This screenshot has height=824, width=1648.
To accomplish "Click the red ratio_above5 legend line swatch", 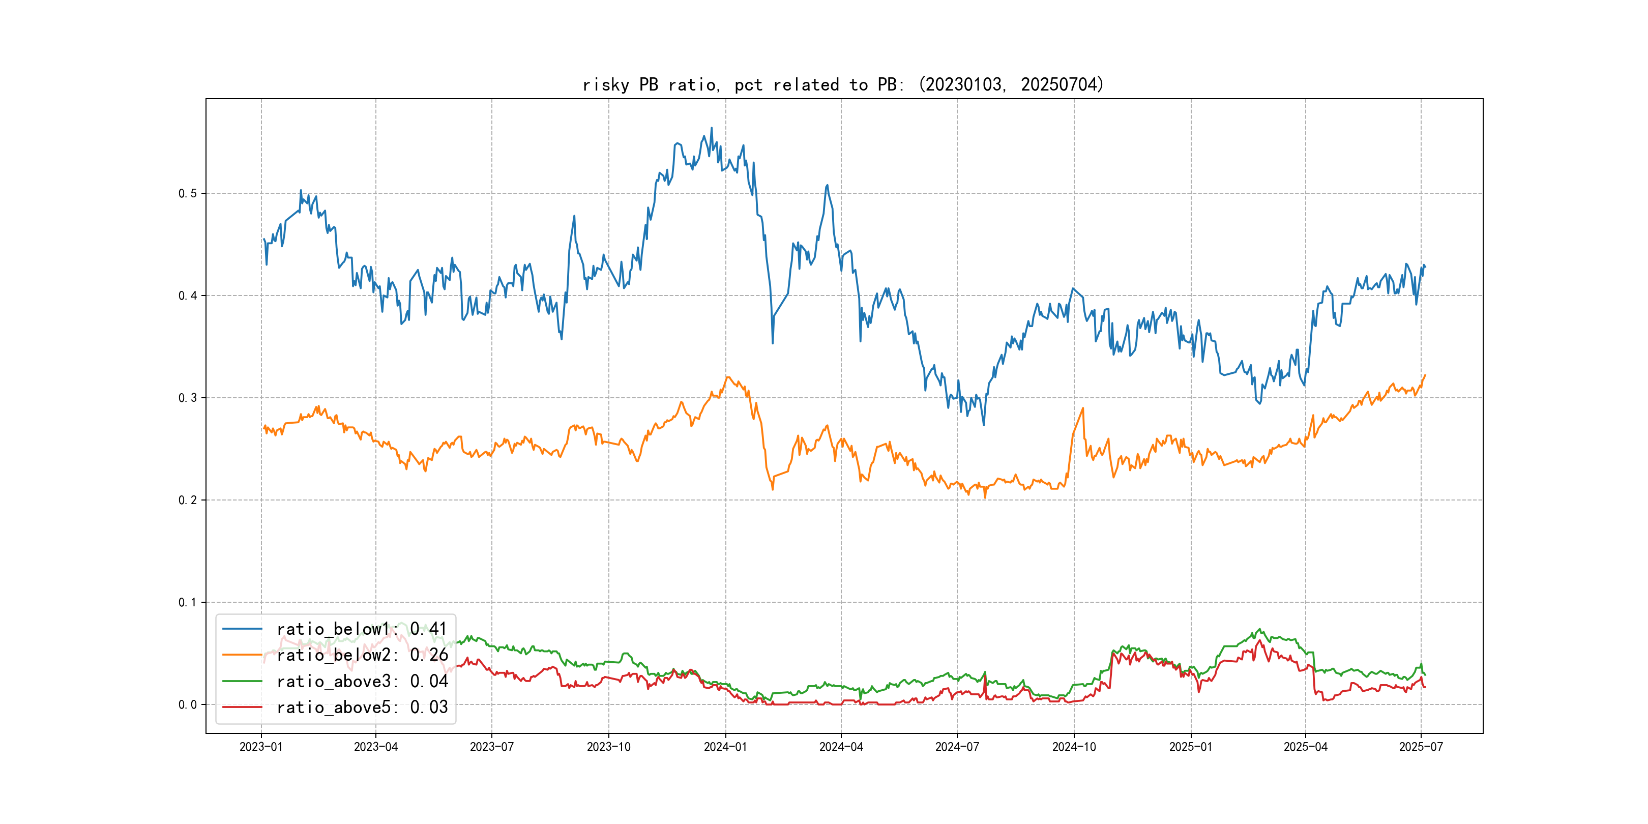I will [x=242, y=707].
